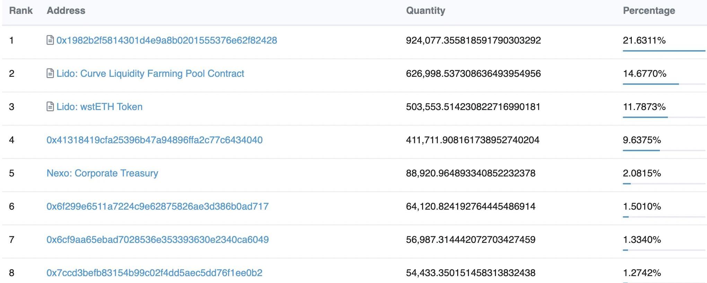Image resolution: width=707 pixels, height=283 pixels.
Task: Click the 21.6311% percentage progress bar
Action: pos(664,51)
